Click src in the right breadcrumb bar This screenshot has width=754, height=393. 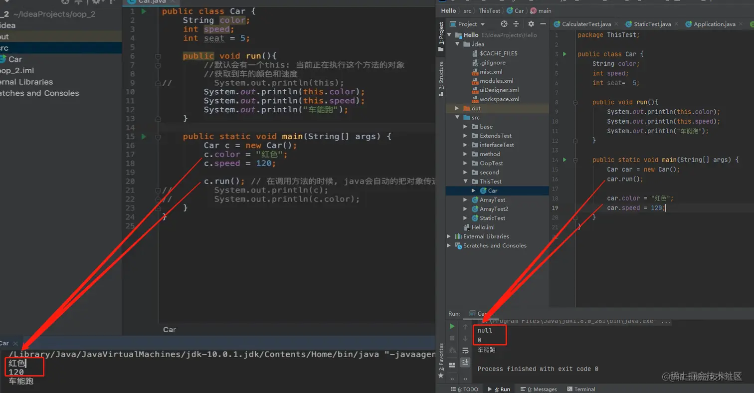tap(466, 10)
